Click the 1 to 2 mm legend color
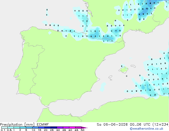The height and width of the screenshot is (131, 169). 17,128
